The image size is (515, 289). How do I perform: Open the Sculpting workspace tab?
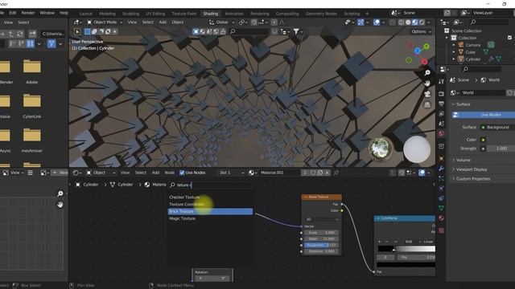tap(130, 14)
